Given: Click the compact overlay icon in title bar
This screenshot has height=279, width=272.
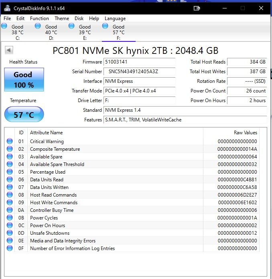Looking at the screenshot, I should tap(197, 8).
